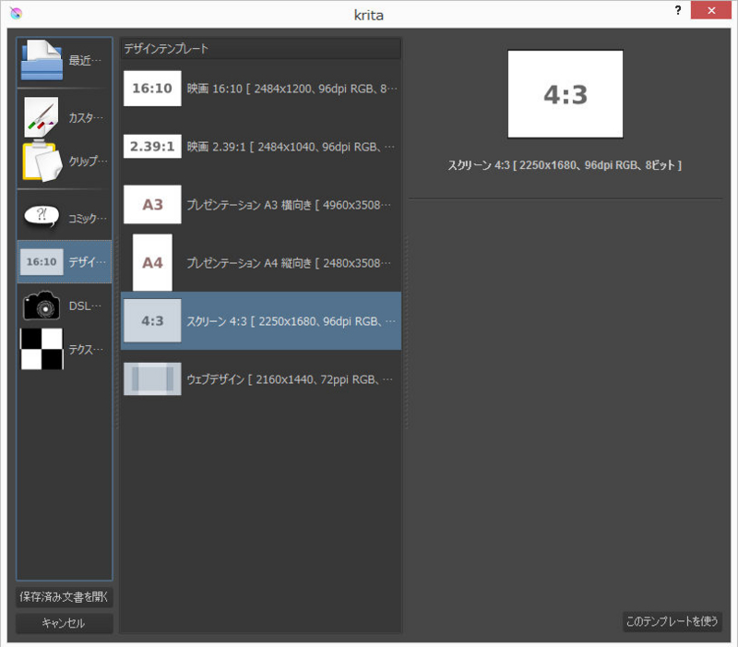Click the Krita logo in title bar
738x647 pixels.
coord(16,13)
